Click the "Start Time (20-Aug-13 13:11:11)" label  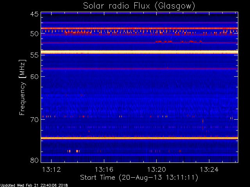click(139, 178)
